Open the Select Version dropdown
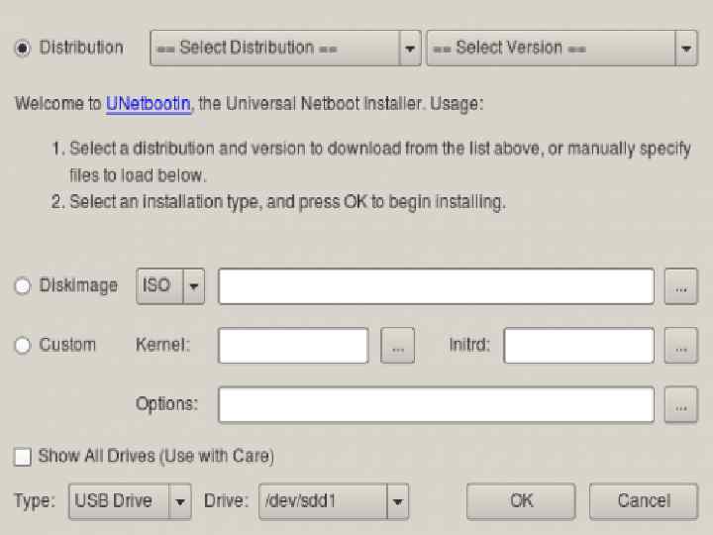 tap(562, 48)
